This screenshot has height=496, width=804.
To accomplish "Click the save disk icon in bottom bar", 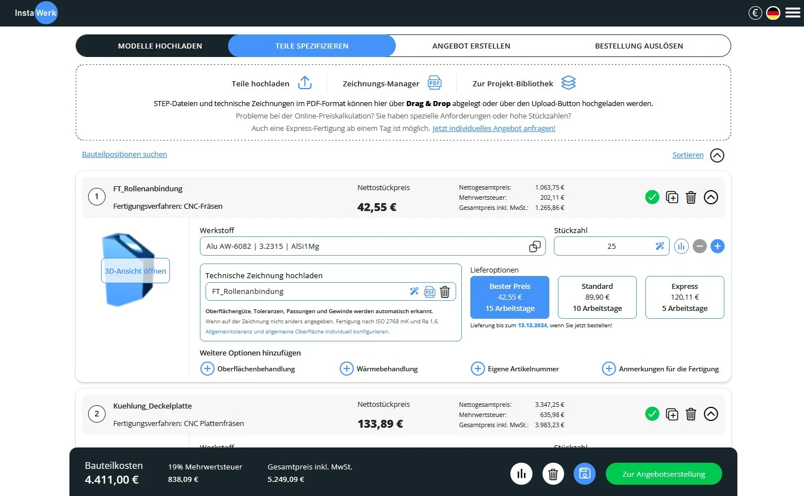I will coord(584,474).
